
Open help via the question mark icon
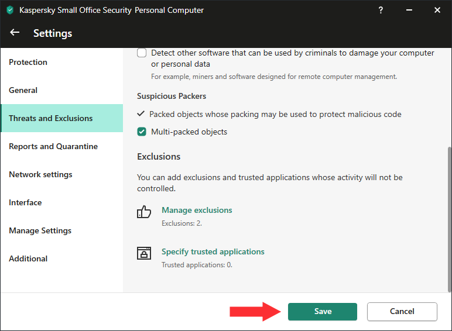[x=381, y=10]
